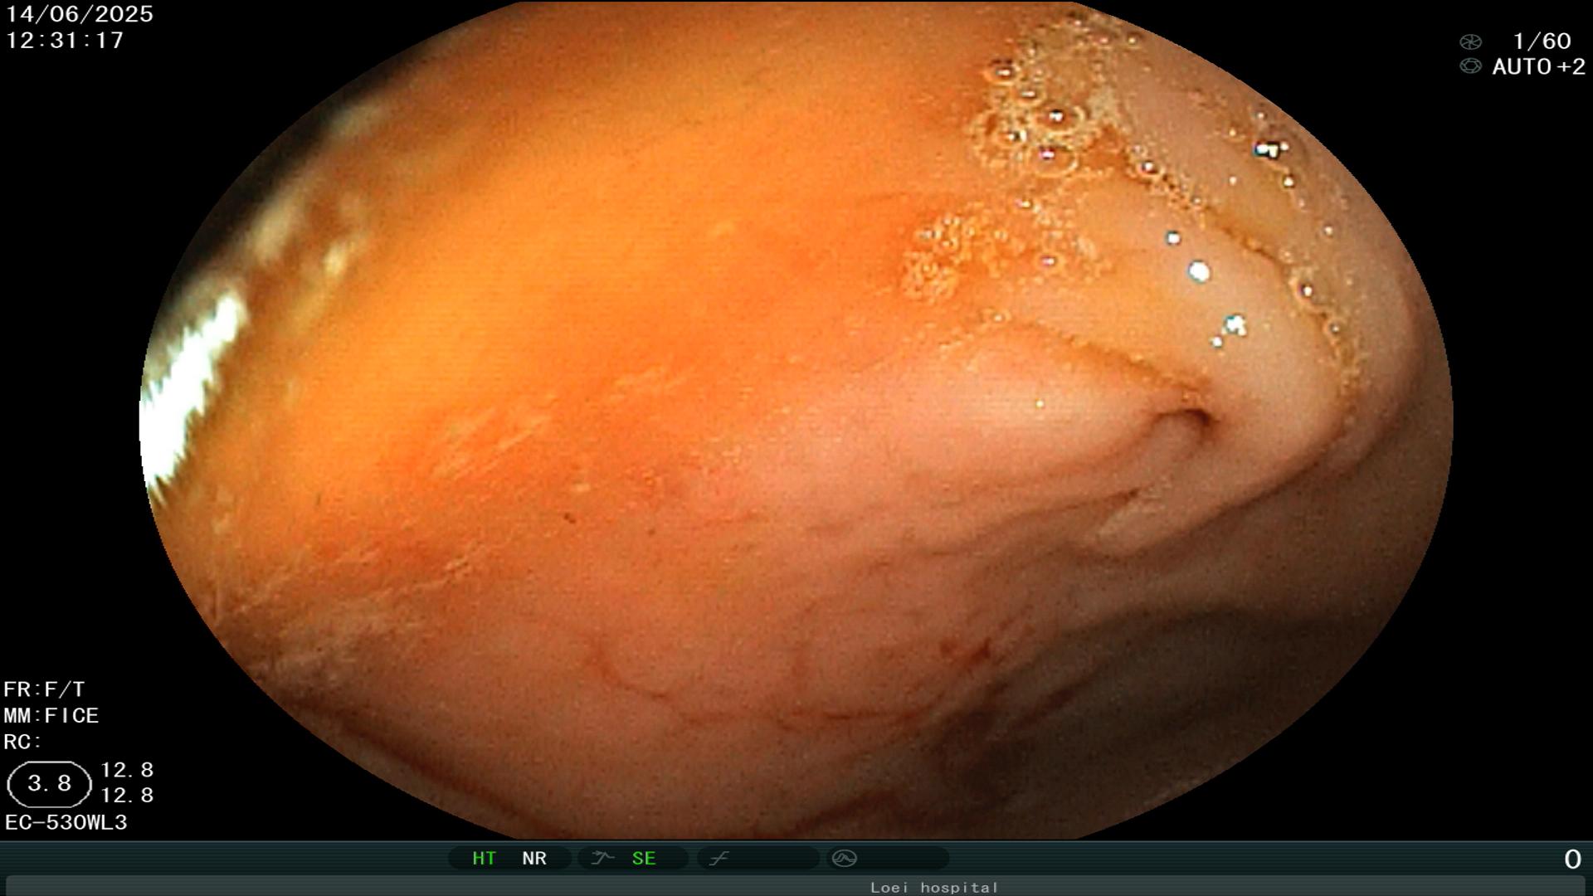Click the NR noise reduction indicator
This screenshot has width=1593, height=896.
tap(534, 859)
